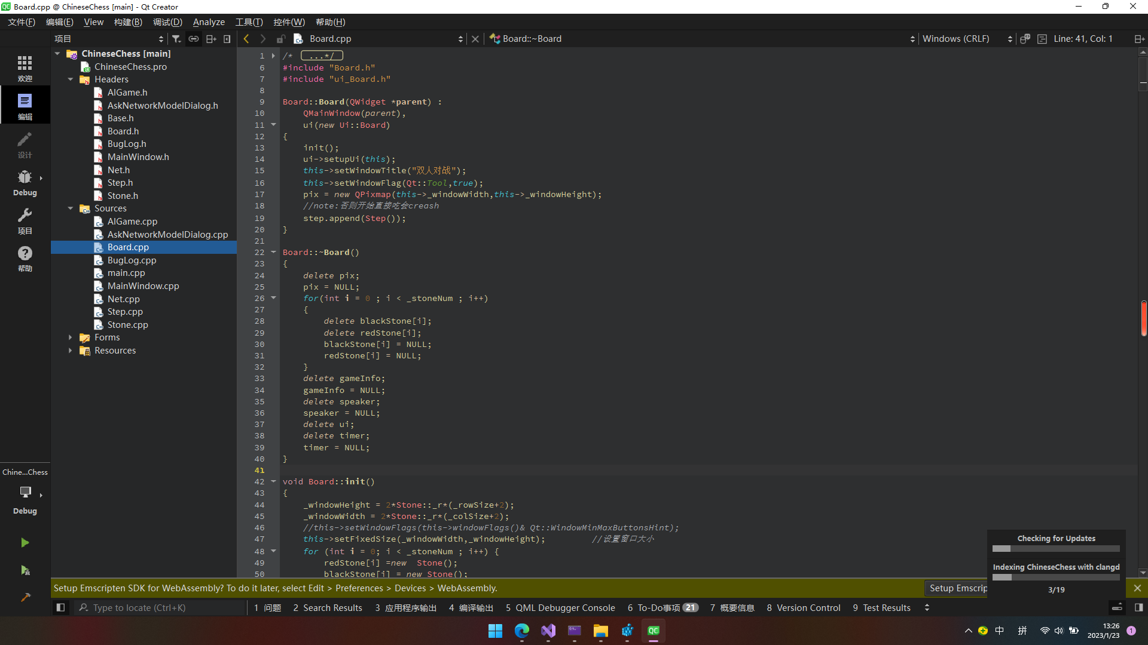
Task: Open the 编译输出 output pane
Action: click(471, 607)
